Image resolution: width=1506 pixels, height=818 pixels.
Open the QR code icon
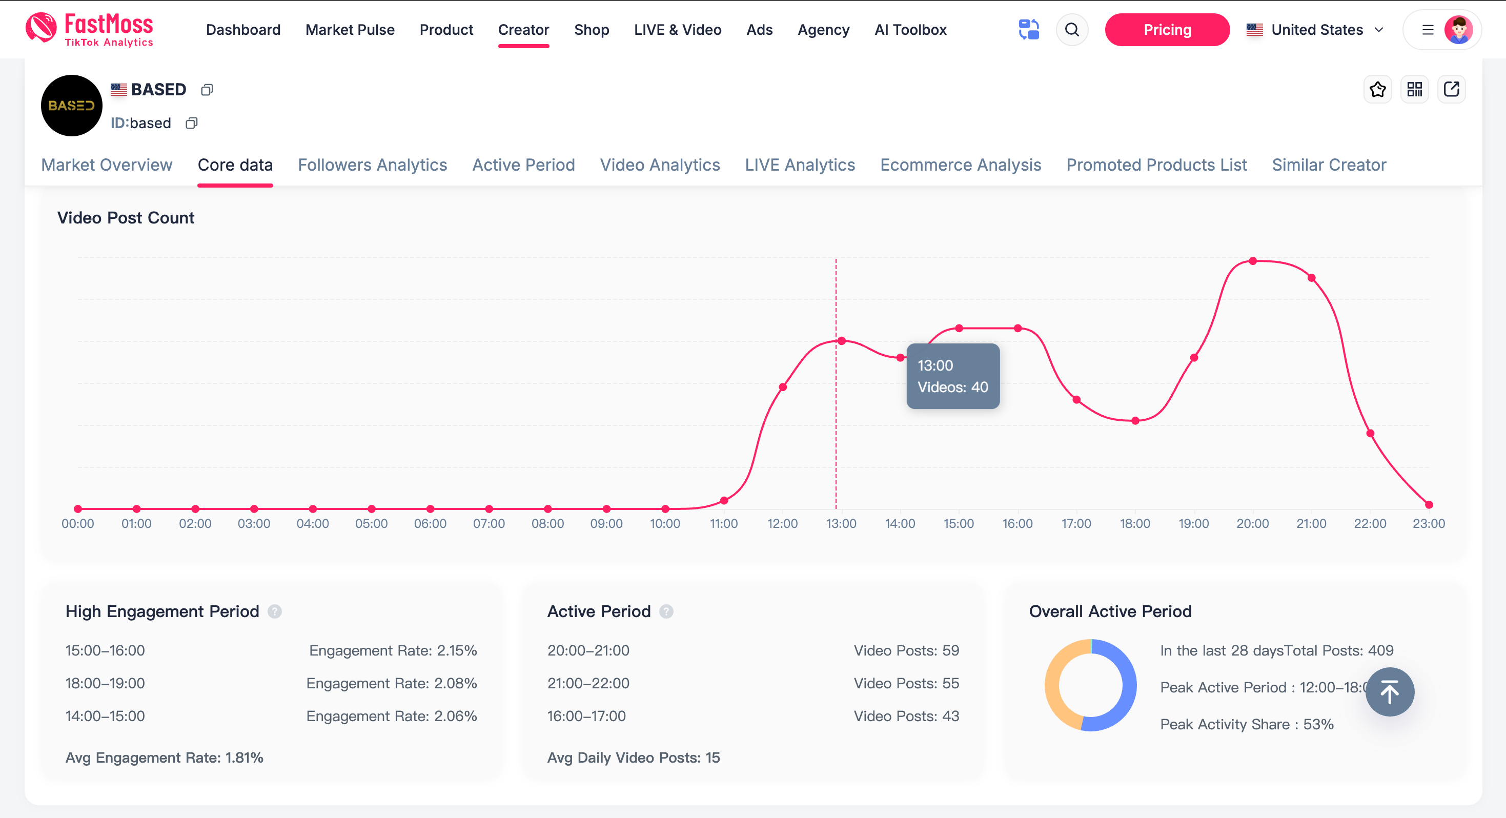[x=1415, y=89]
